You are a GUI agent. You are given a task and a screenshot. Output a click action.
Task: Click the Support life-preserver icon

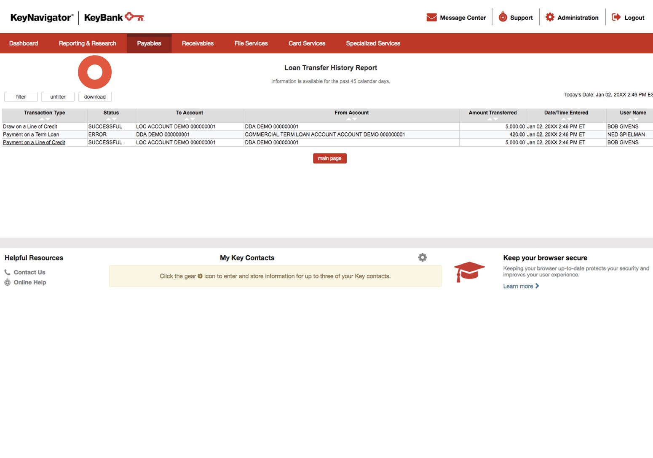pyautogui.click(x=503, y=17)
